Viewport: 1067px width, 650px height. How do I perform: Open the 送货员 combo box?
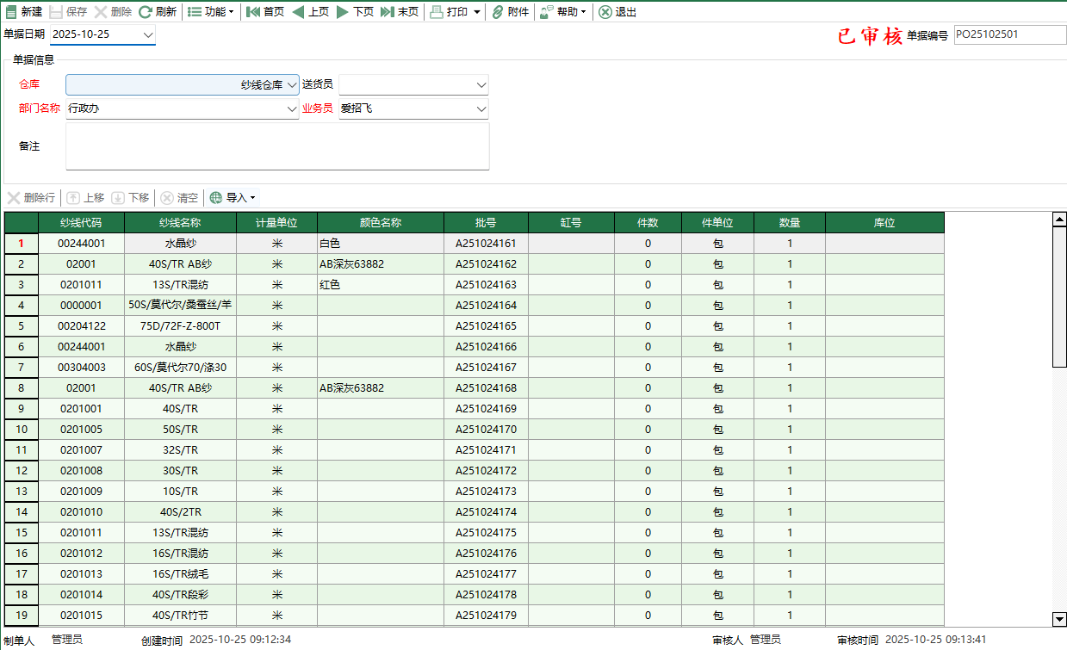pos(481,84)
